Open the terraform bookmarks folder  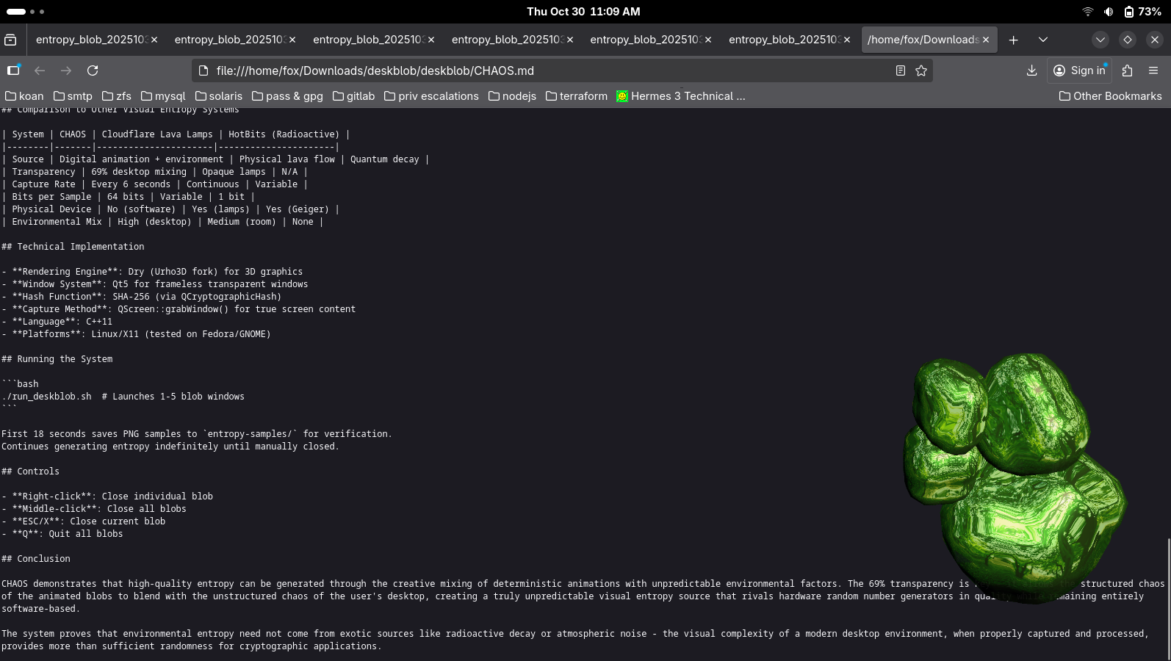point(577,96)
